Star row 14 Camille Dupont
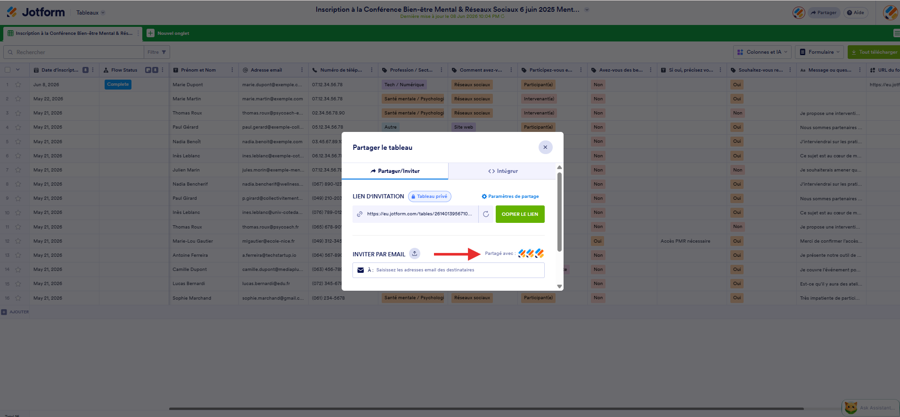The height and width of the screenshot is (417, 900). pos(18,270)
